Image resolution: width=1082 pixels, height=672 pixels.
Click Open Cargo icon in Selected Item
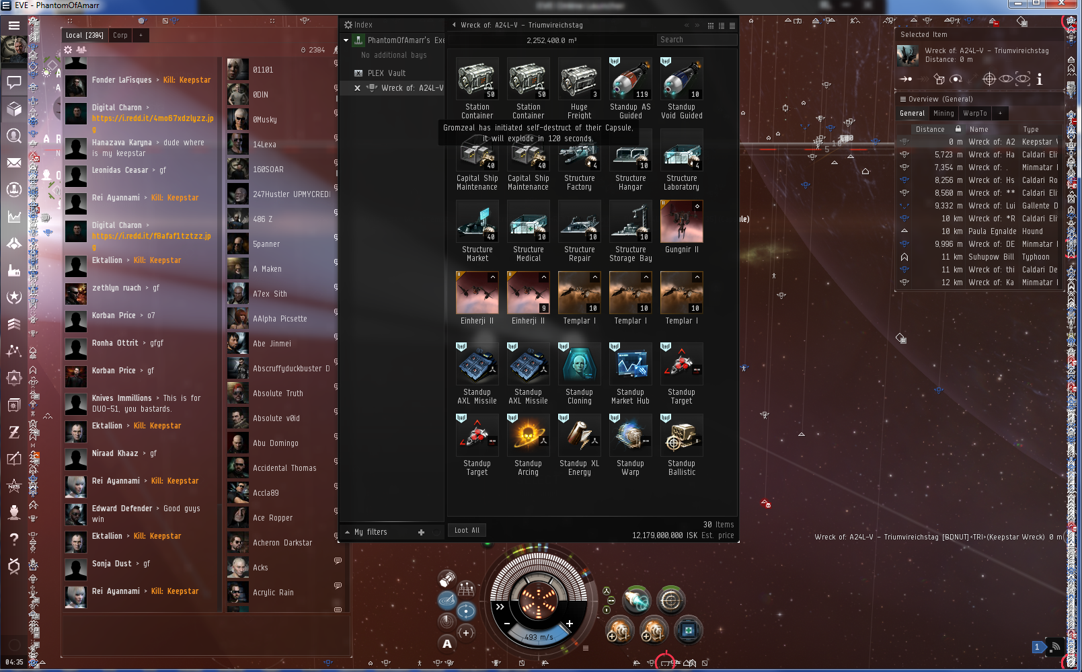coord(939,79)
